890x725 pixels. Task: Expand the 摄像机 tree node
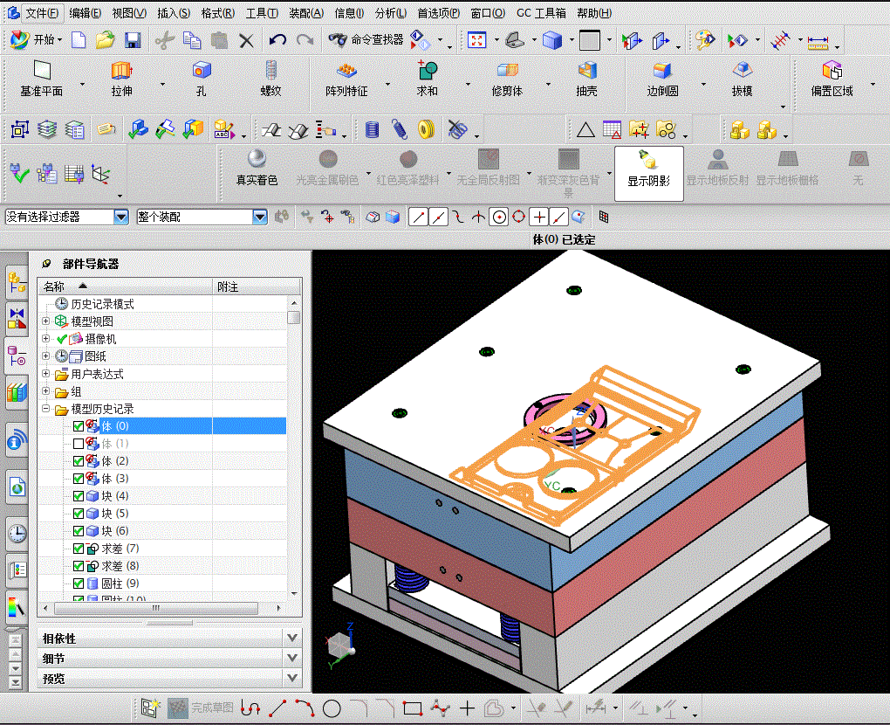tap(46, 339)
